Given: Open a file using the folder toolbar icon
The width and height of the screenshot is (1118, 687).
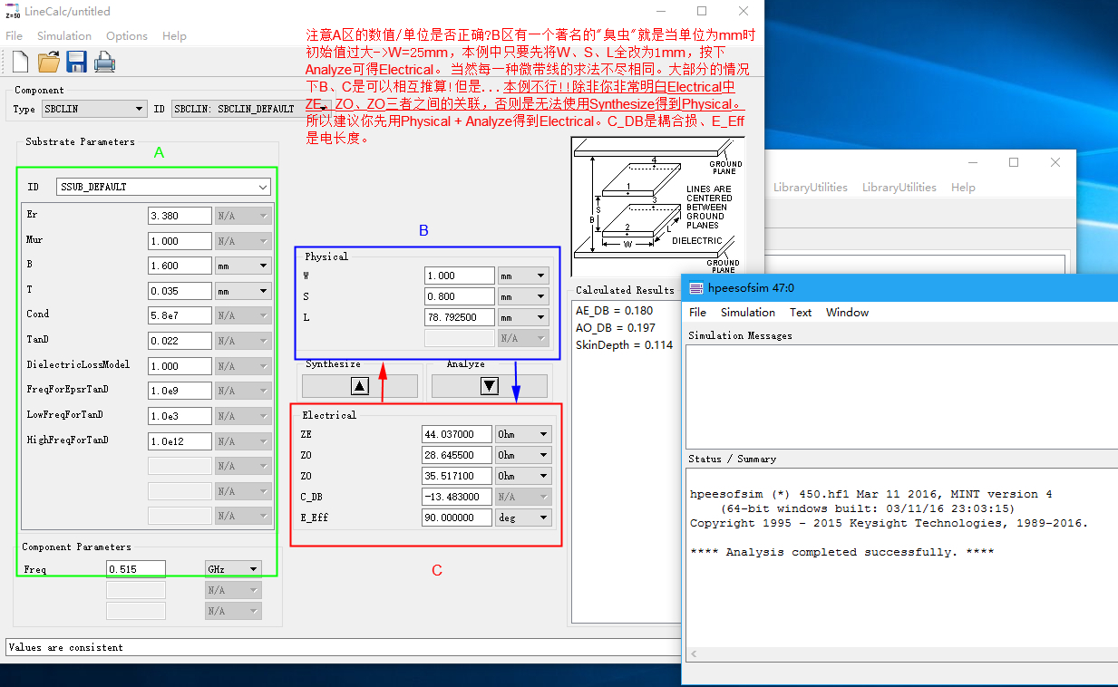Looking at the screenshot, I should (x=48, y=62).
